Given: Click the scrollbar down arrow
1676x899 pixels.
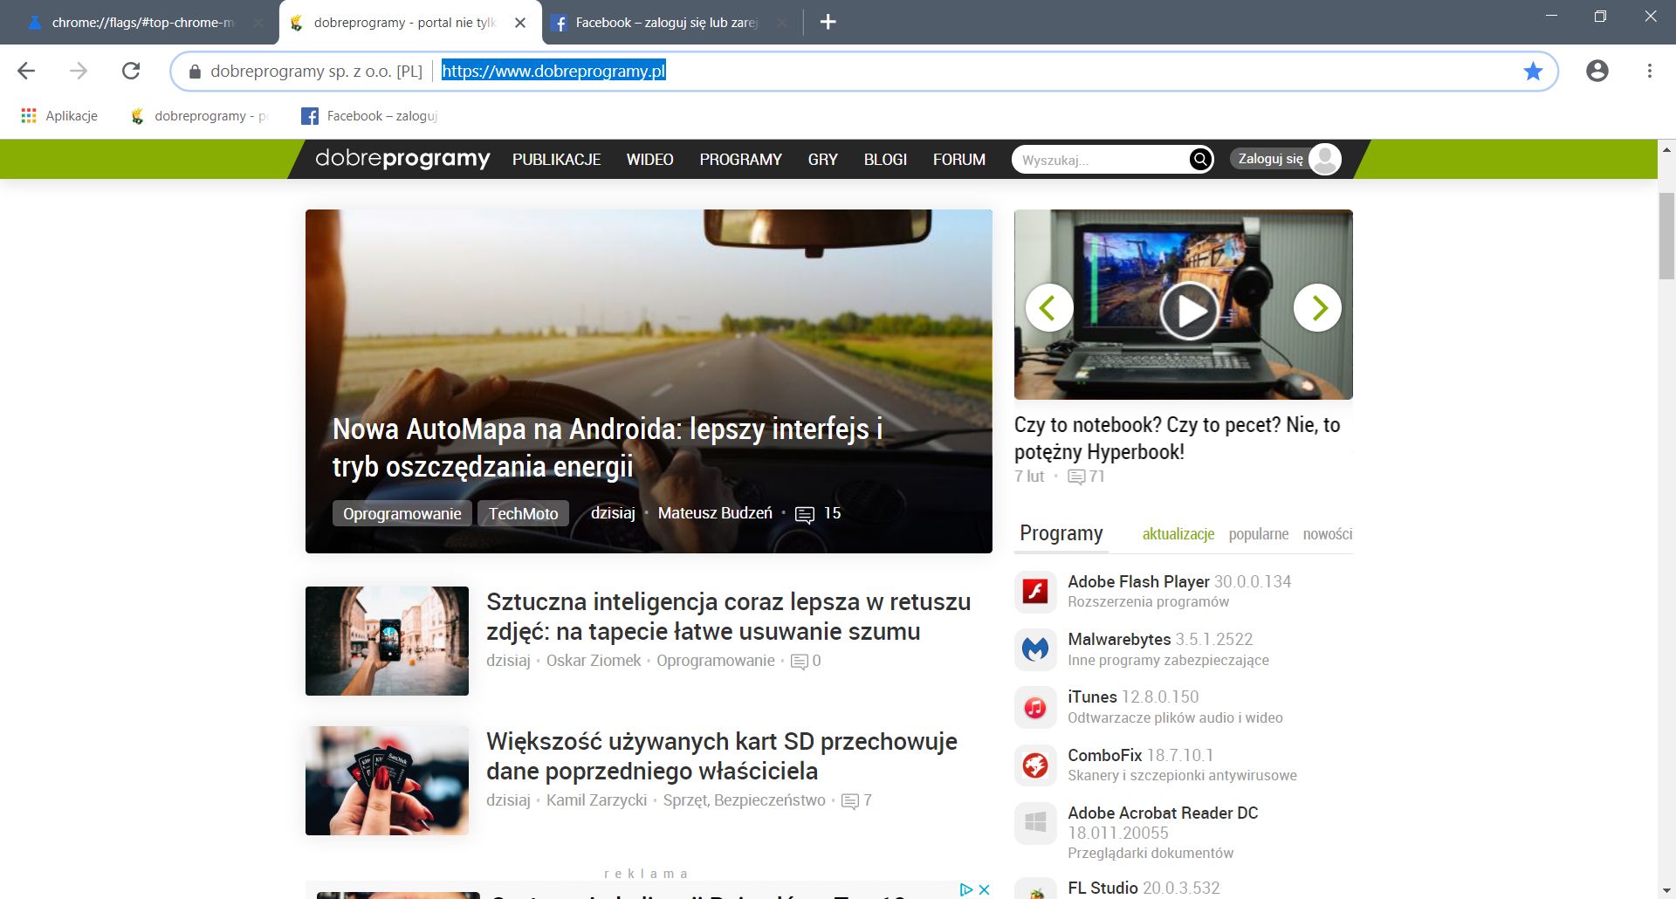Looking at the screenshot, I should click(1666, 890).
